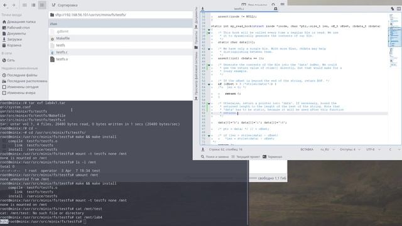Collapse the comment fold at line 47

[209, 65]
